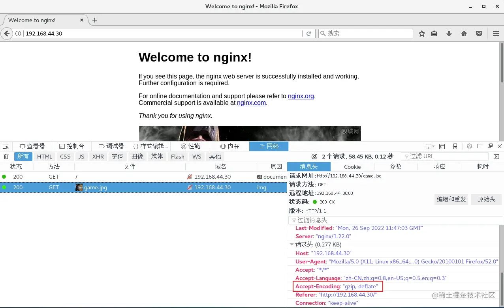Select the 网络 network tab

coord(269,146)
